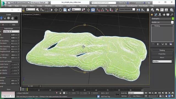The image size is (176, 99).
Task: Open the Create Selection Set dropdown
Action: pyautogui.click(x=127, y=9)
